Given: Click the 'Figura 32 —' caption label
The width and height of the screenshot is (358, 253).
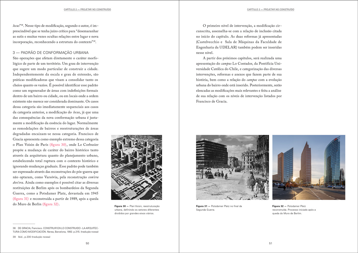Looking at the screenshot, I should 280,206.
